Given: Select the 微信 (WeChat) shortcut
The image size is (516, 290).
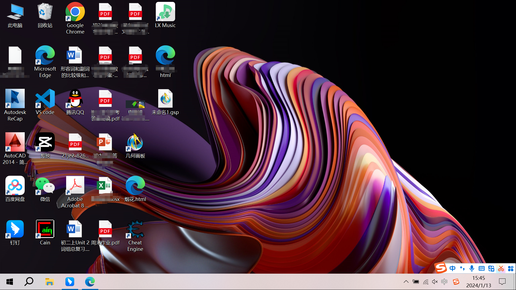Looking at the screenshot, I should click(45, 189).
